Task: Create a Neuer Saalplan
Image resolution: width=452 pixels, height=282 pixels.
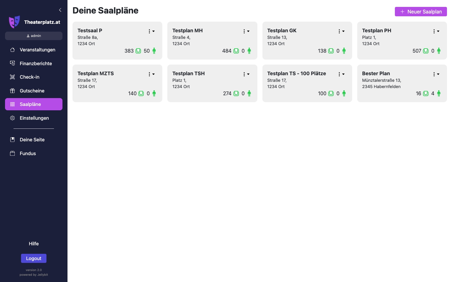Action: [x=421, y=12]
